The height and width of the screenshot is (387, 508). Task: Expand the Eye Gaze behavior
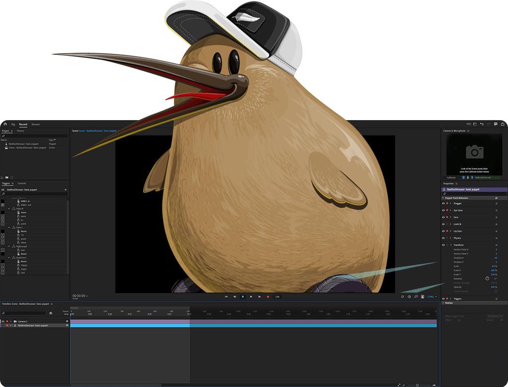click(451, 210)
